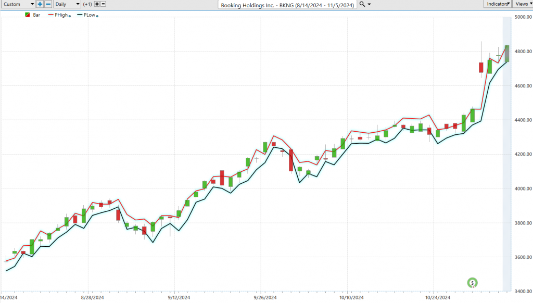Open the Indicators menu

pyautogui.click(x=497, y=4)
